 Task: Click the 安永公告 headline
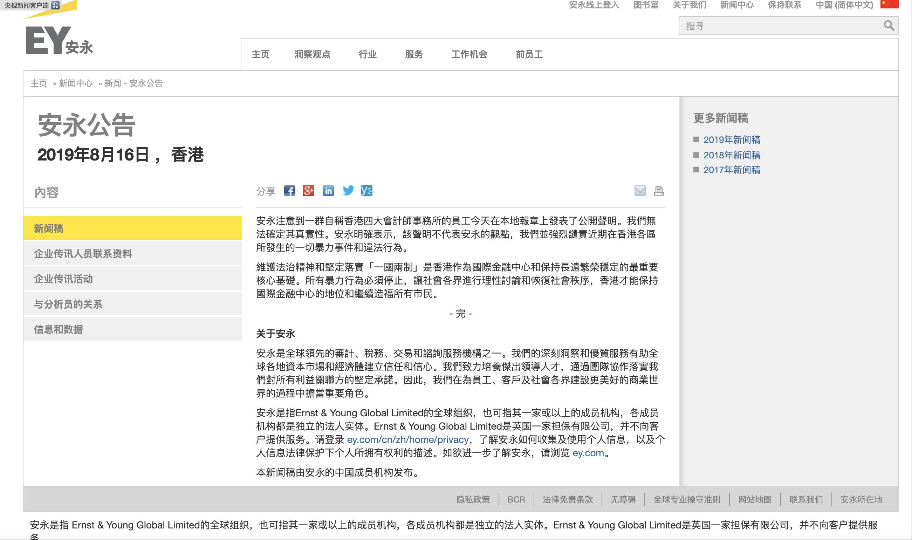point(87,125)
